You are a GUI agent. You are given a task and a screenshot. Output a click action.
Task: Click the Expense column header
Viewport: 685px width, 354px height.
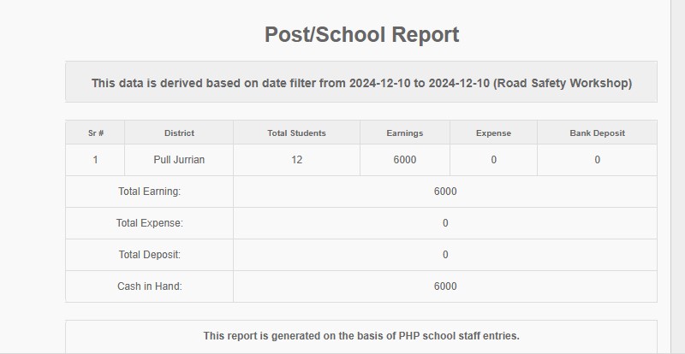(x=493, y=133)
